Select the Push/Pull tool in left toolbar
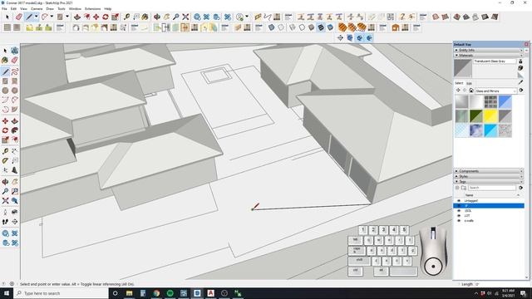The height and width of the screenshot is (299, 532). [15, 121]
